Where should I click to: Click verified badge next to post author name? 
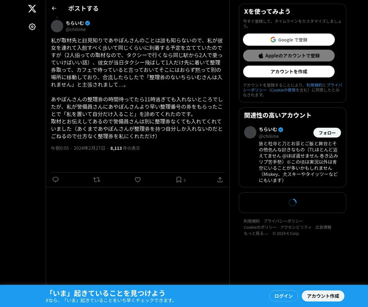pyautogui.click(x=87, y=23)
